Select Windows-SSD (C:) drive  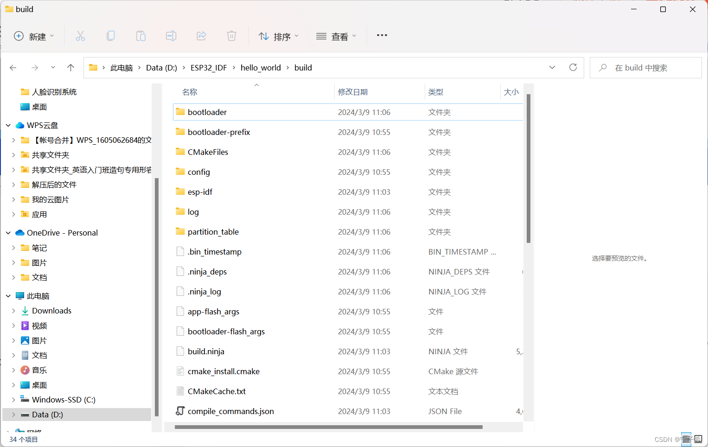point(64,400)
